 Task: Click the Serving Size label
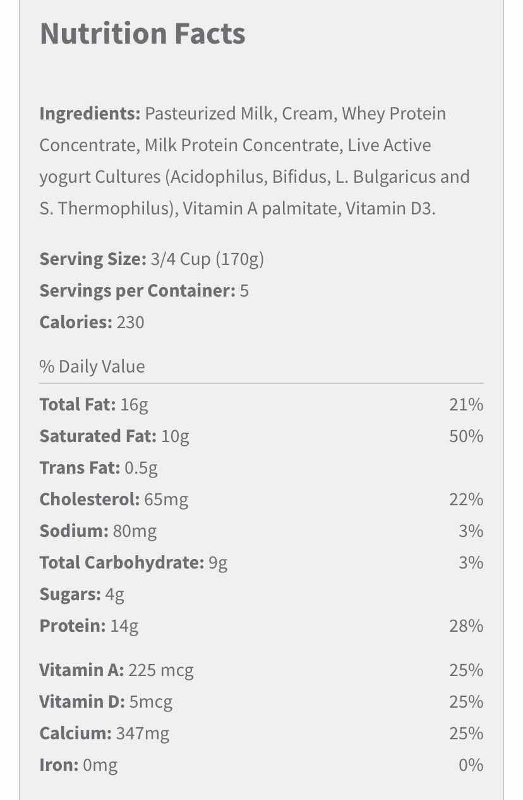(x=93, y=259)
